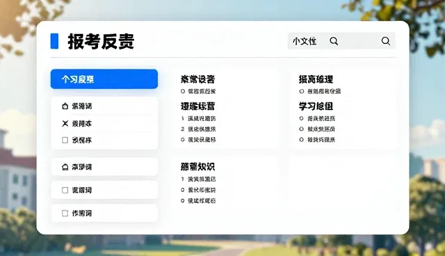Click the X-shaped icon in the sidebar list
This screenshot has height=256, width=445.
click(x=65, y=123)
